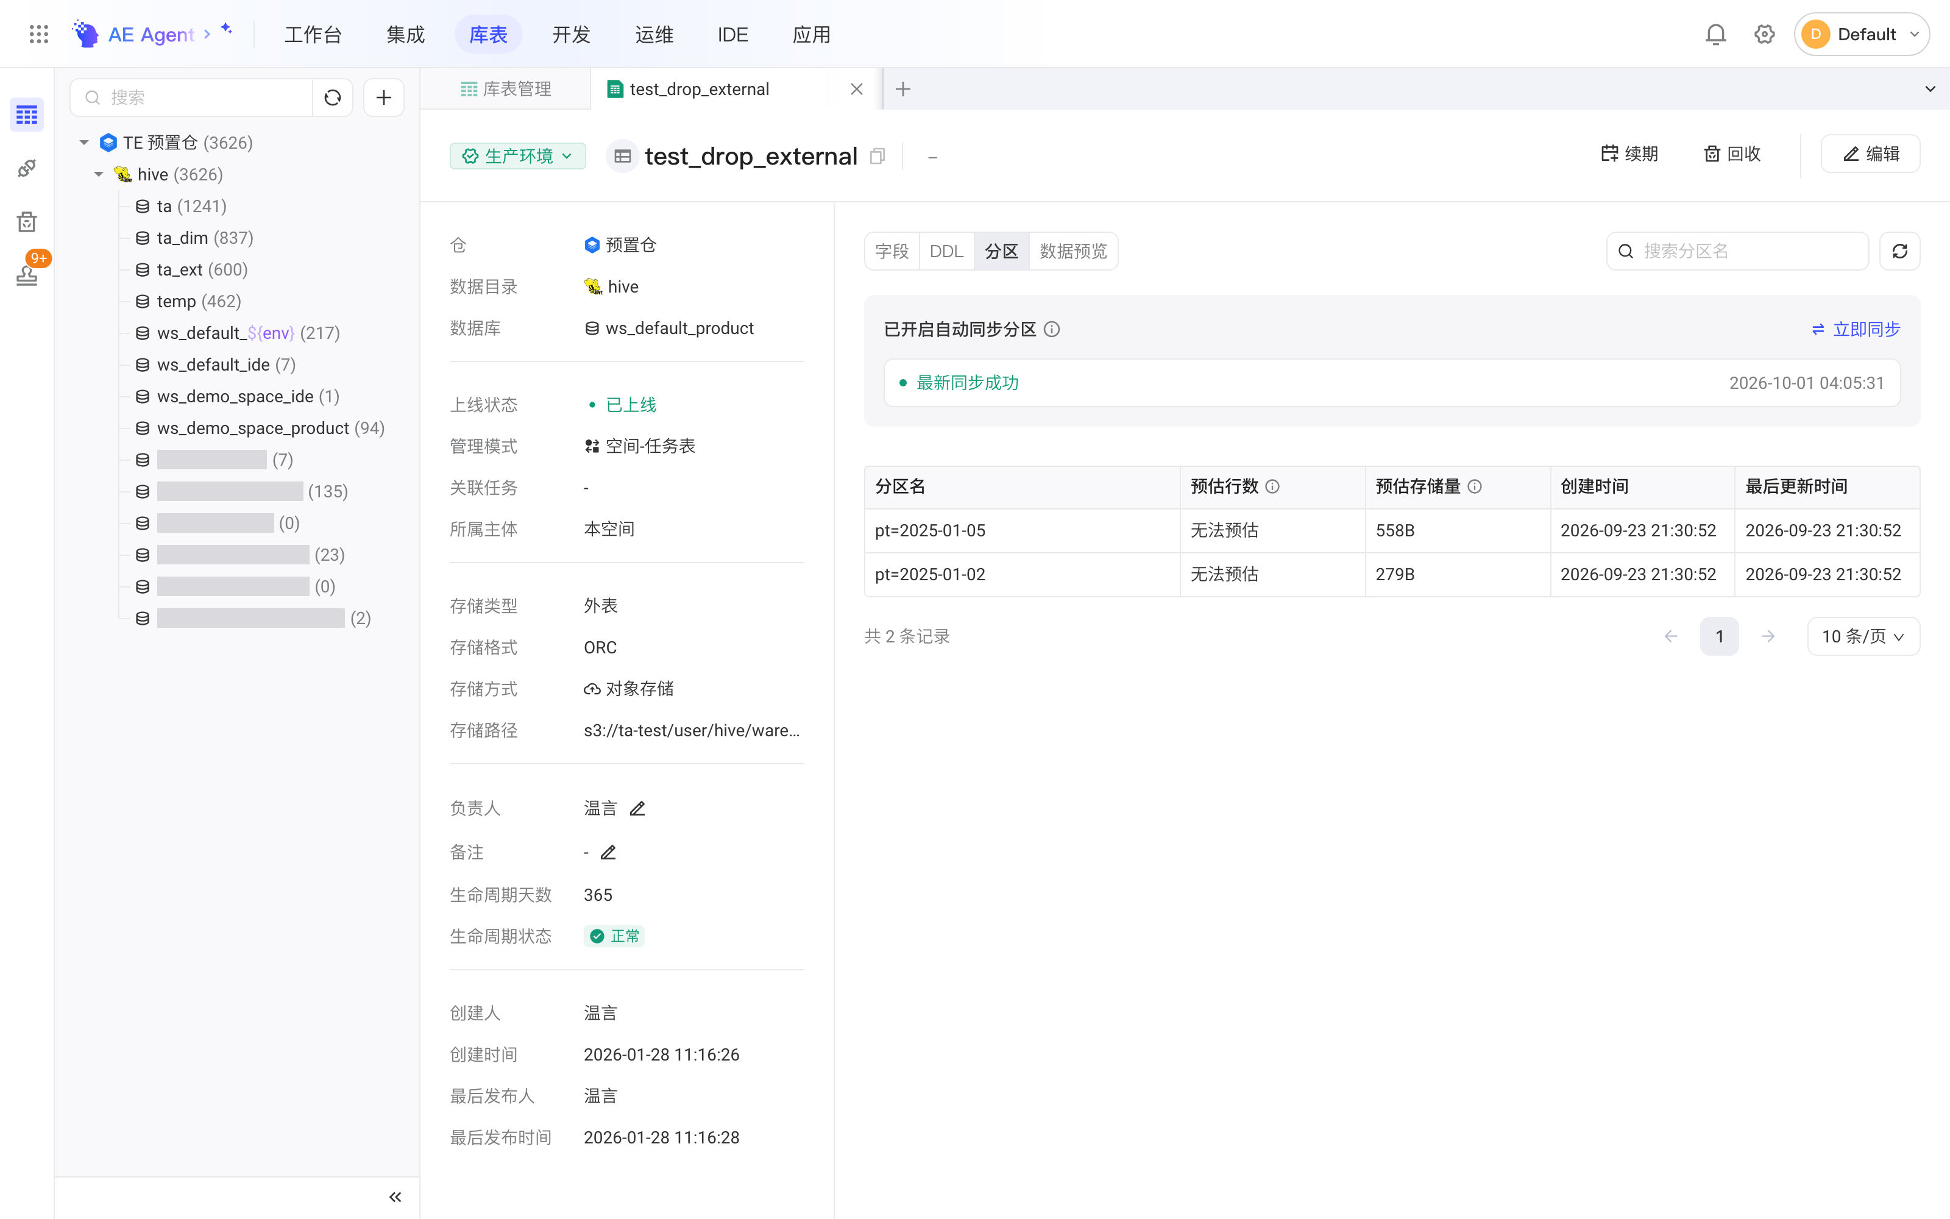Go to the next page arrow
This screenshot has height=1219, width=1950.
(x=1768, y=636)
